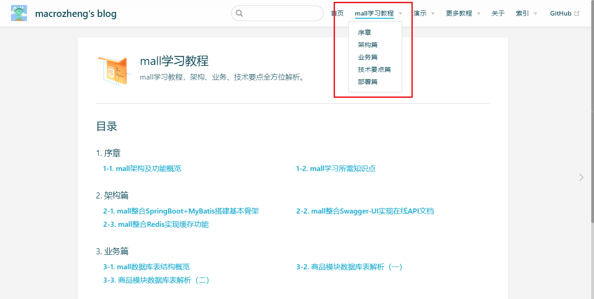Click the GitHub external link icon
Viewport: 594px width, 299px height.
577,14
